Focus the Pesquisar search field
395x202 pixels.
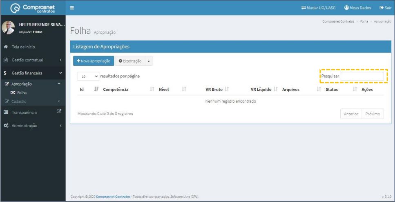click(362, 76)
